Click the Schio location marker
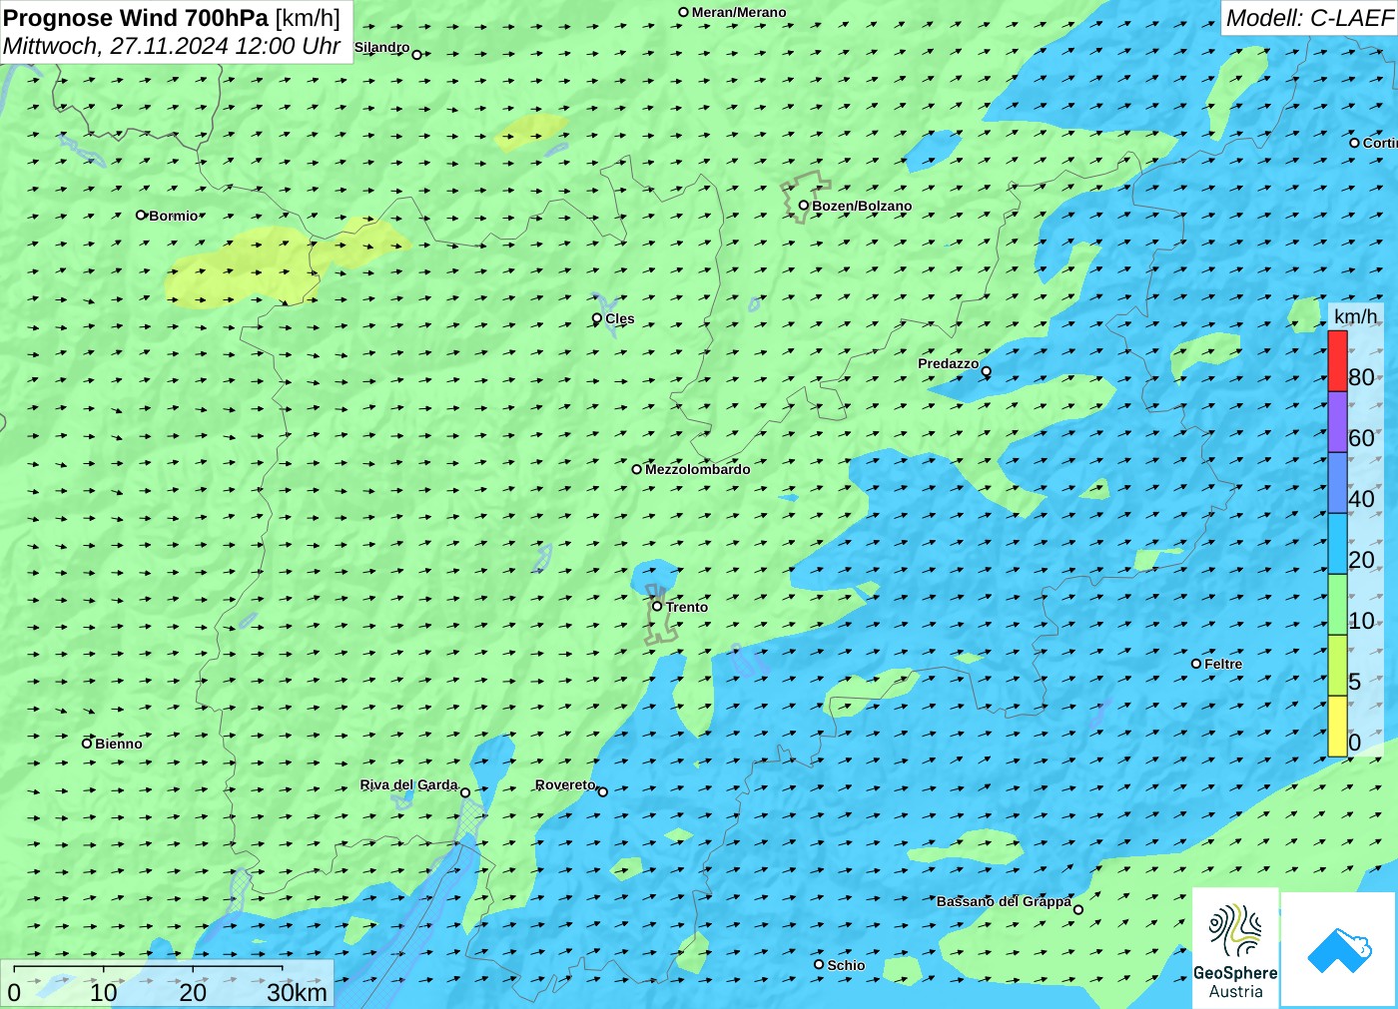 pos(819,964)
